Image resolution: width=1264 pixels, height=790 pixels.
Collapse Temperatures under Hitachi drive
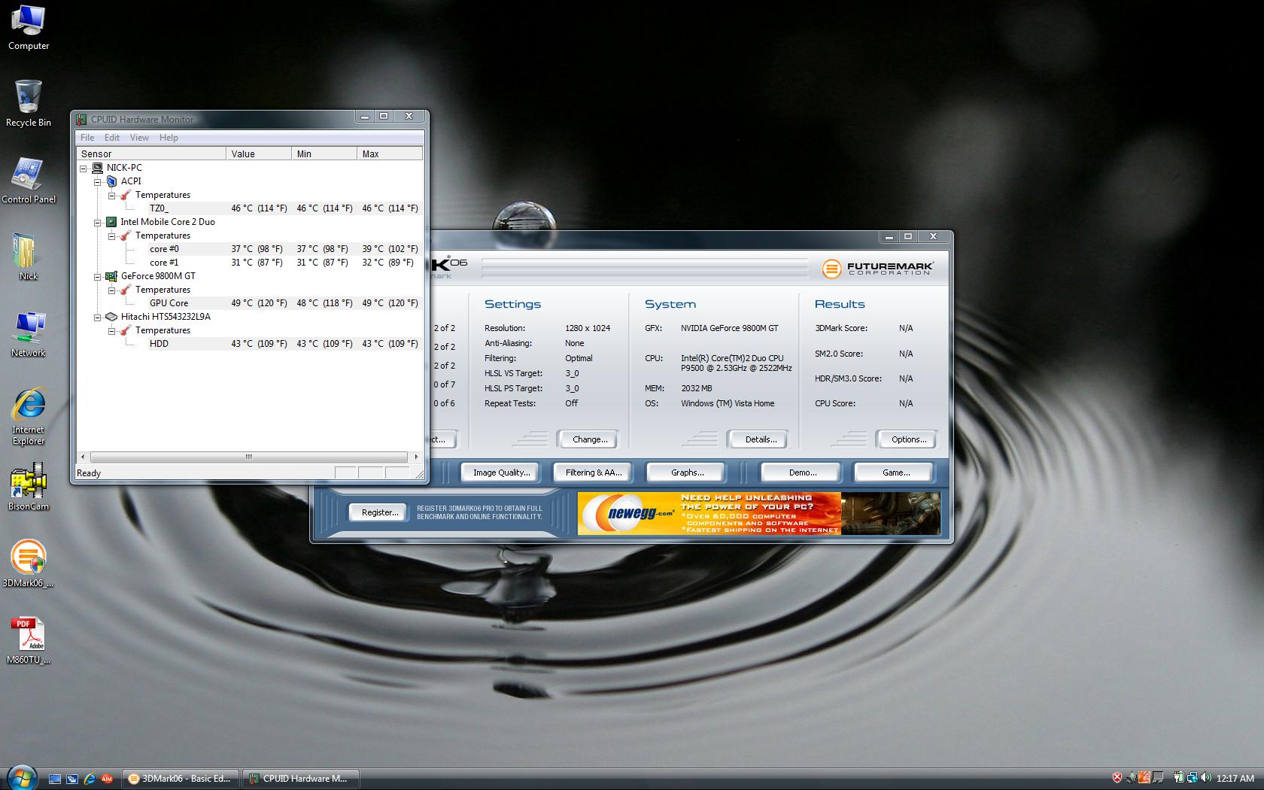coord(111,330)
